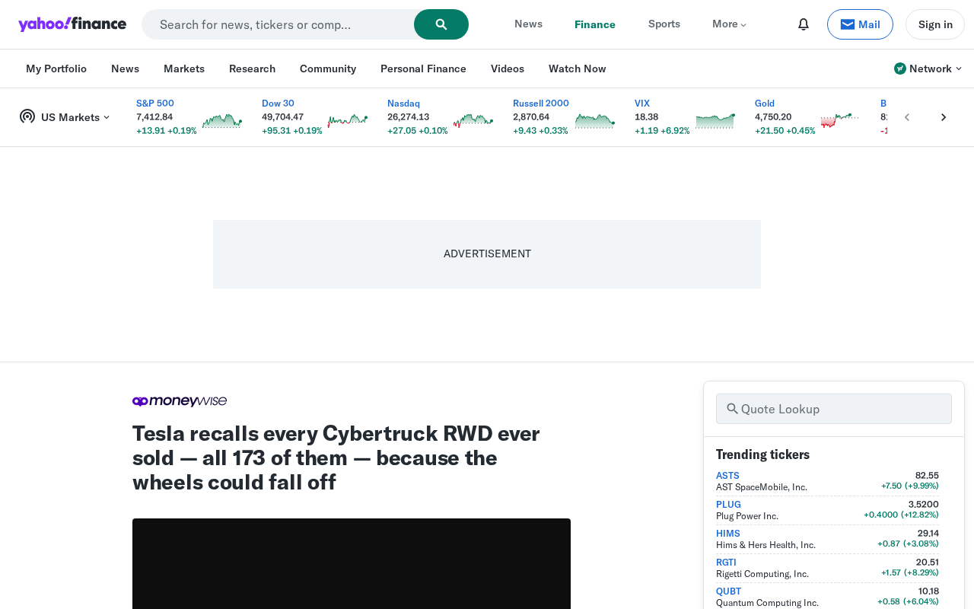Click the Moneywise publisher logo
The height and width of the screenshot is (609, 974).
click(x=180, y=401)
